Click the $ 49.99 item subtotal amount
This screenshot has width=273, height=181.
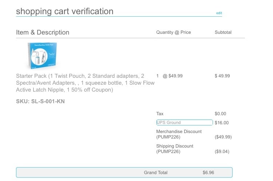(x=222, y=76)
